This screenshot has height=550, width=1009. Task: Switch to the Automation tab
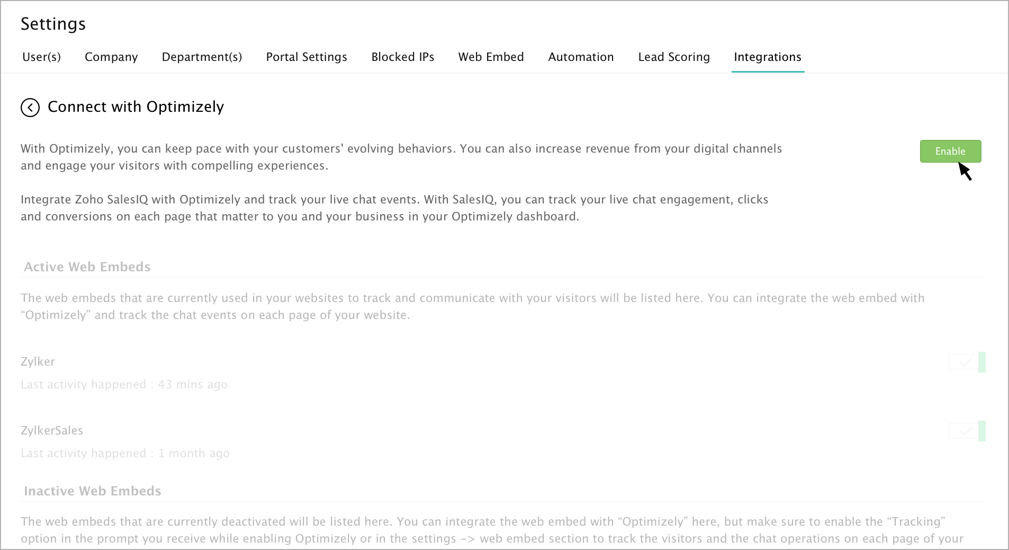(581, 57)
